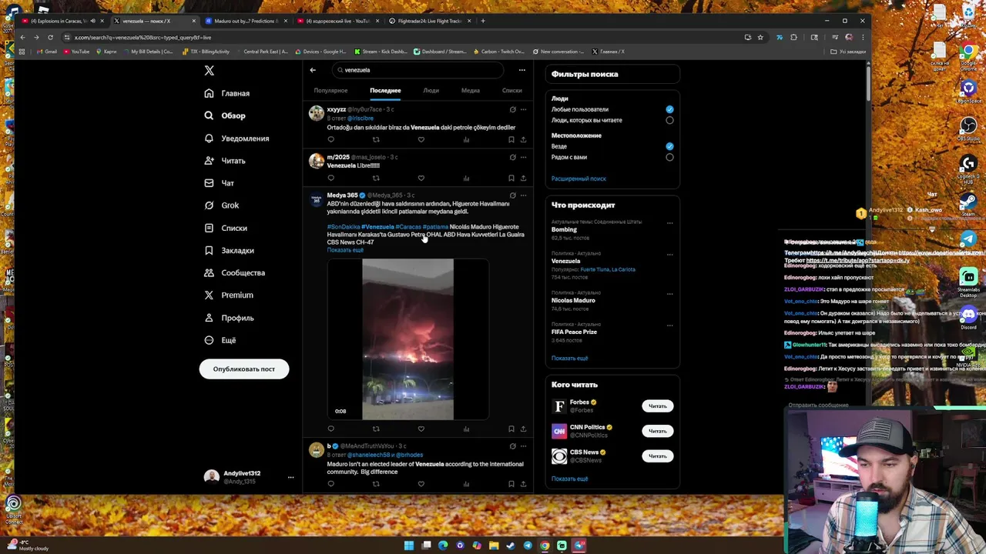The height and width of the screenshot is (554, 986).
Task: Go to Главная in X sidebar
Action: [227, 93]
